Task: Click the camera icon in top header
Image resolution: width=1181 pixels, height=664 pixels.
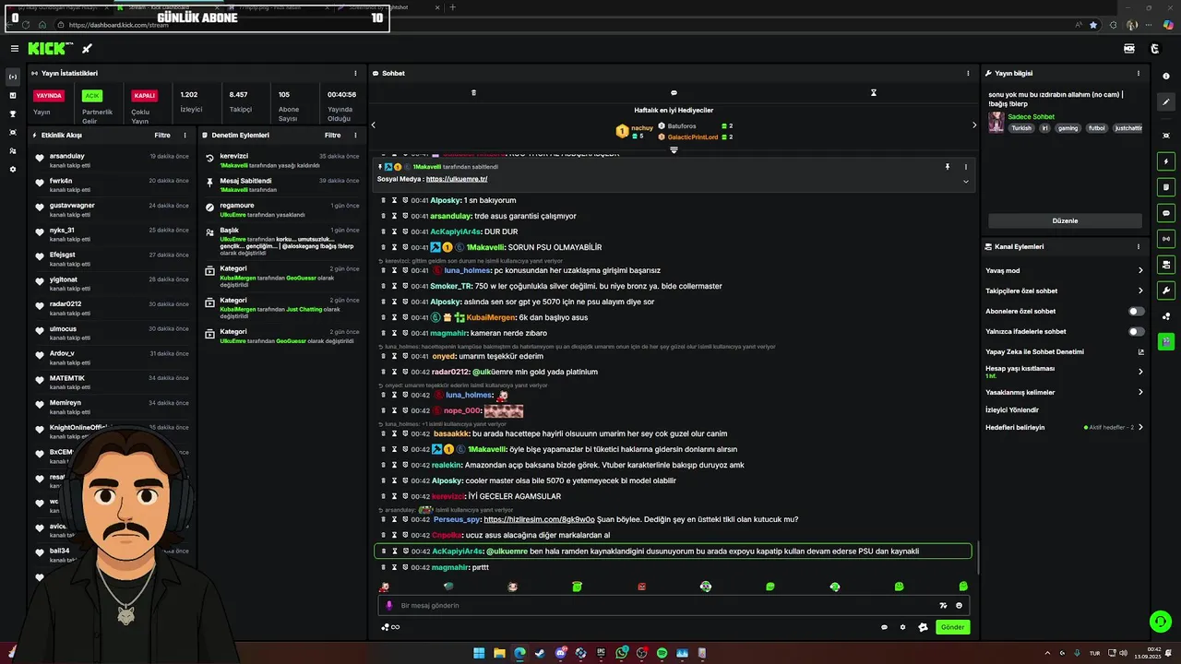Action: tap(1129, 49)
